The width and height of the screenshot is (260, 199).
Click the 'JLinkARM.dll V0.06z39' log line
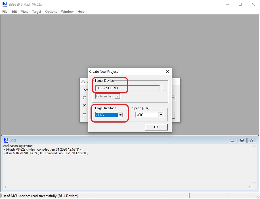[x=46, y=153]
